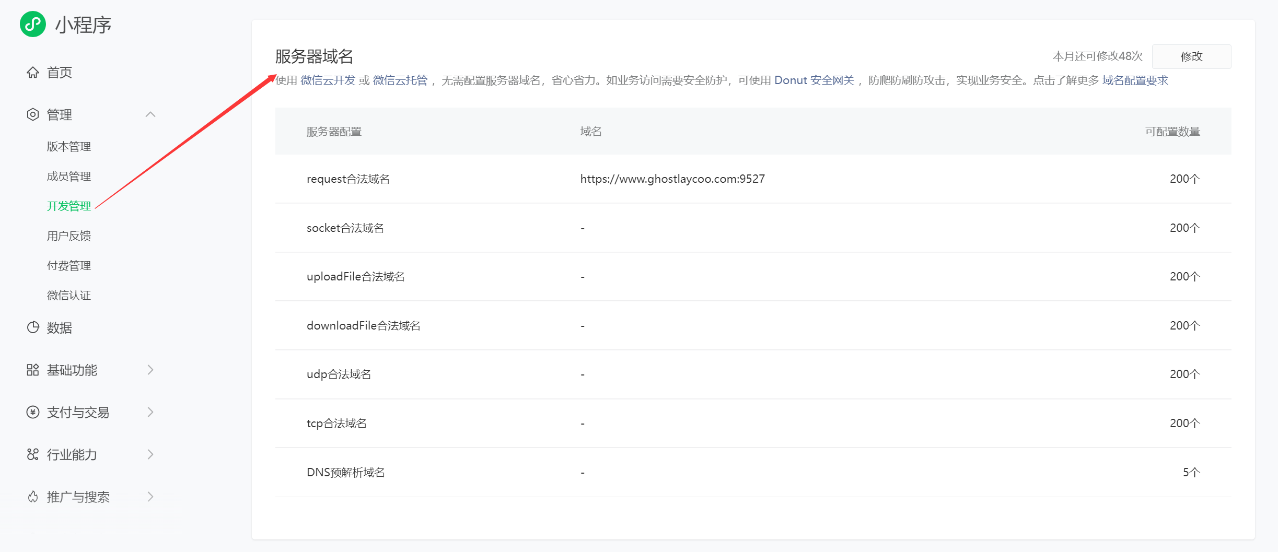The width and height of the screenshot is (1278, 552).
Task: Collapse the 管理 section chevron
Action: [150, 114]
